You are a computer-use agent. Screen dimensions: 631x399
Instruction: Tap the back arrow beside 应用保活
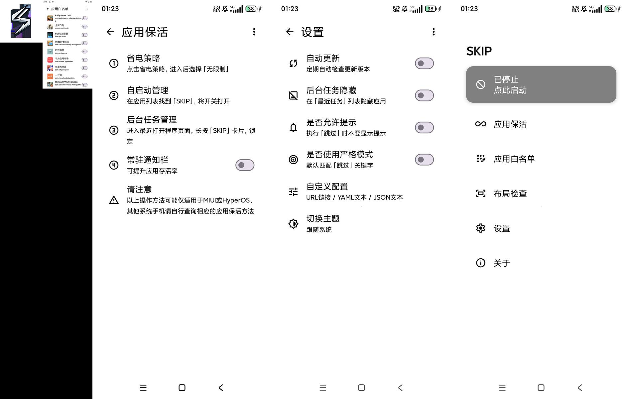coord(110,32)
